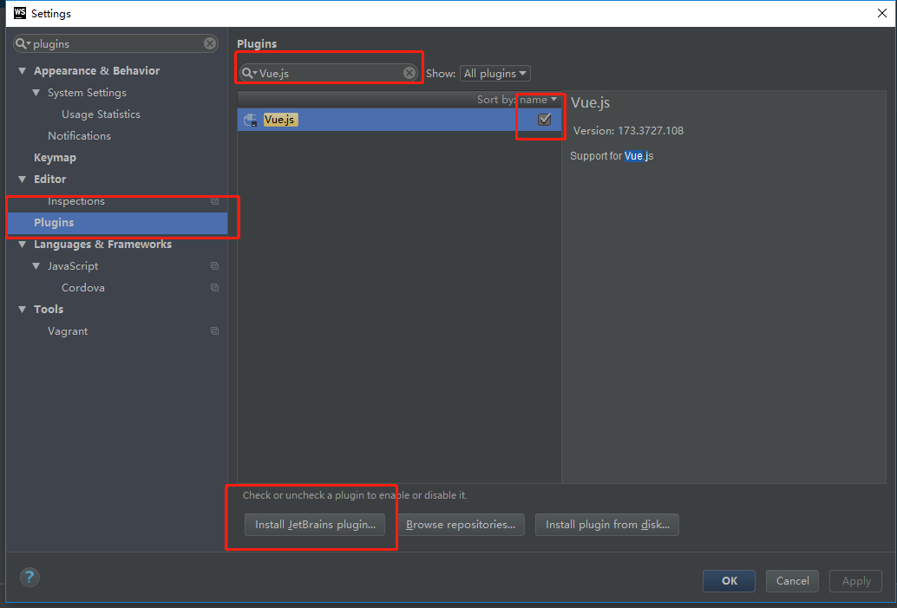The width and height of the screenshot is (897, 608).
Task: Collapse Languages & Frameworks section
Action: pos(23,245)
